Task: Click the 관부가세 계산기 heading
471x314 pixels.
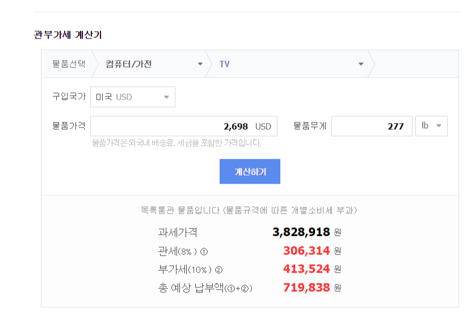Action: [x=68, y=35]
